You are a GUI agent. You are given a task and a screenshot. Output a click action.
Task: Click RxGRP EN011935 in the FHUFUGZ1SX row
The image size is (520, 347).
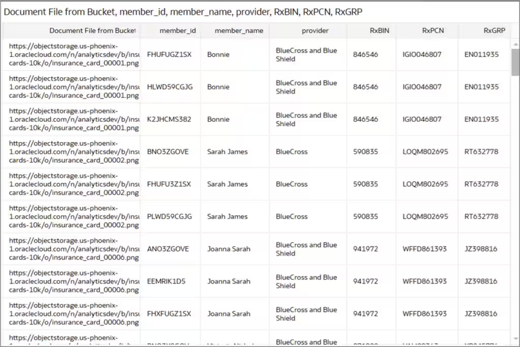pyautogui.click(x=481, y=54)
